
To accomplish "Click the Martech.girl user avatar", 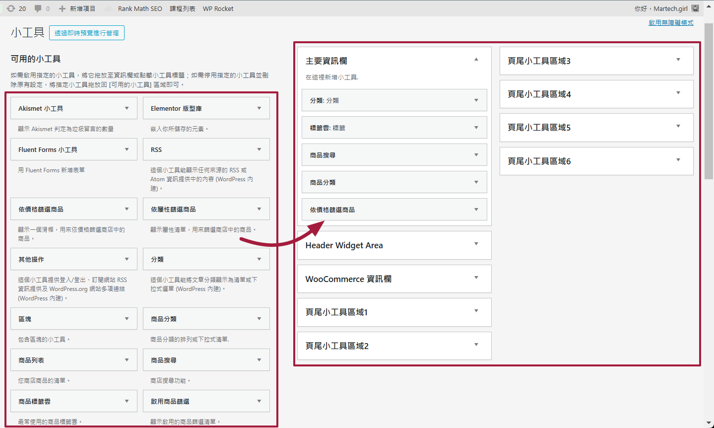I will [x=695, y=8].
